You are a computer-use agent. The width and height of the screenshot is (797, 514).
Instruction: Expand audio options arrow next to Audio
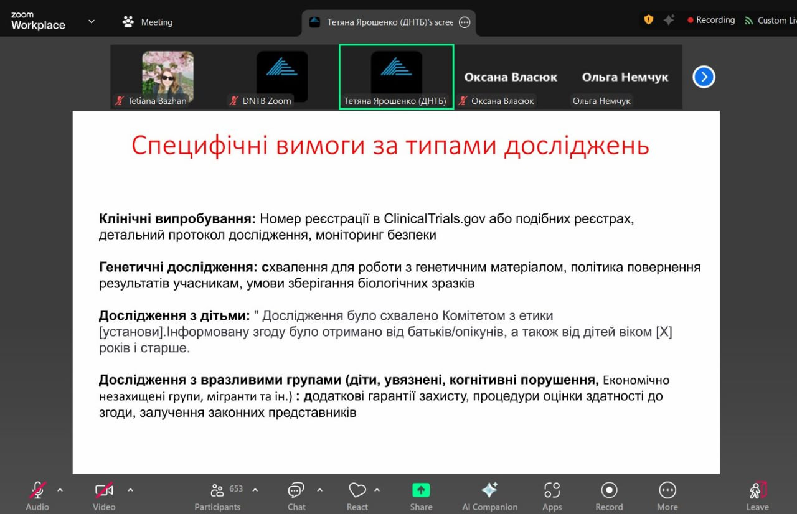click(60, 490)
